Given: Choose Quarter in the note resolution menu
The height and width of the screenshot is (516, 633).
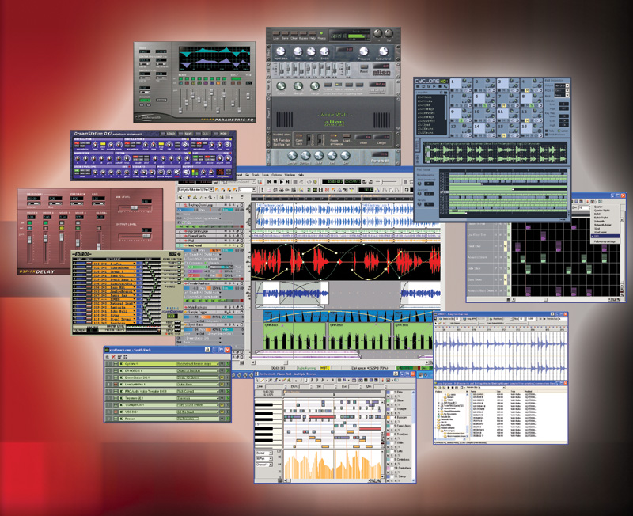Looking at the screenshot, I should [x=598, y=207].
